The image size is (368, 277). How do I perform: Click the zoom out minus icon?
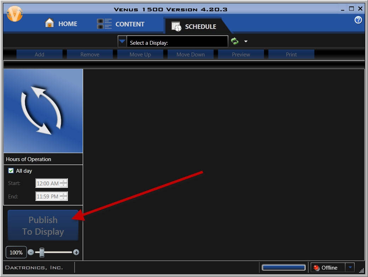(31, 252)
